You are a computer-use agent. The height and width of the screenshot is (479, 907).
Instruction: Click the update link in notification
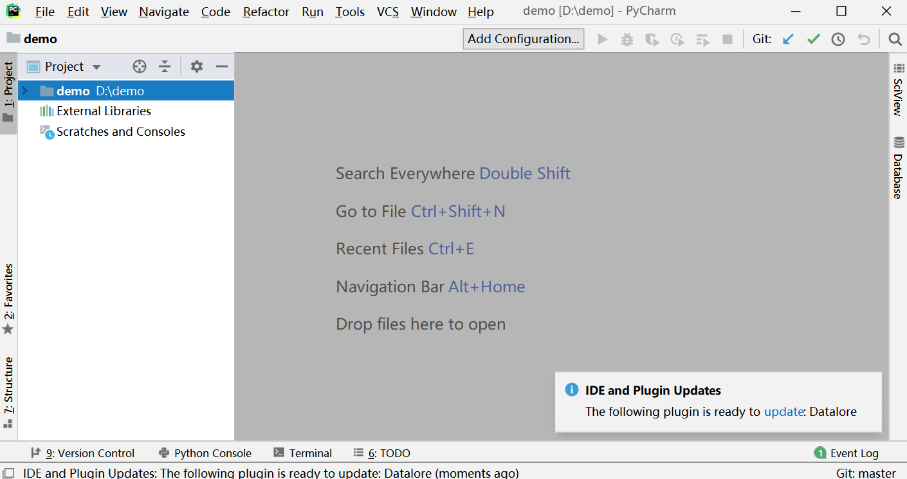tap(783, 411)
